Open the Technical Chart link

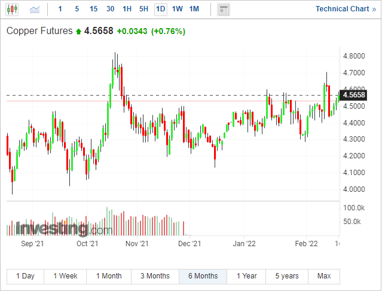point(346,9)
